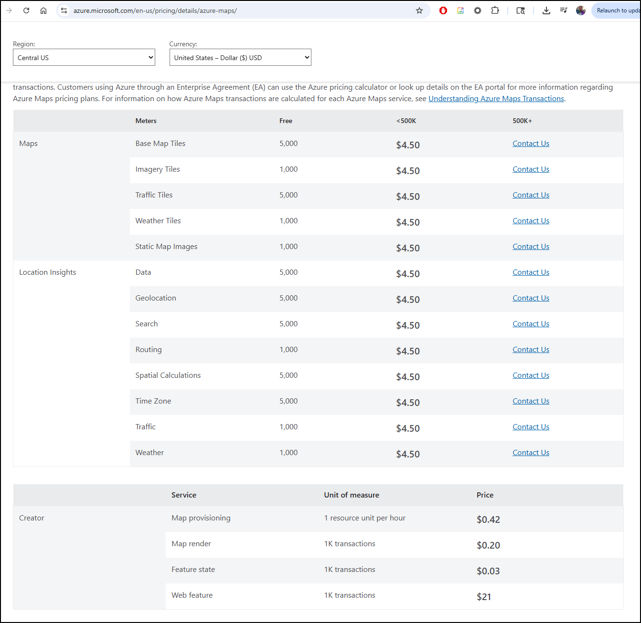
Task: Click the address bar URL field
Action: (x=239, y=10)
